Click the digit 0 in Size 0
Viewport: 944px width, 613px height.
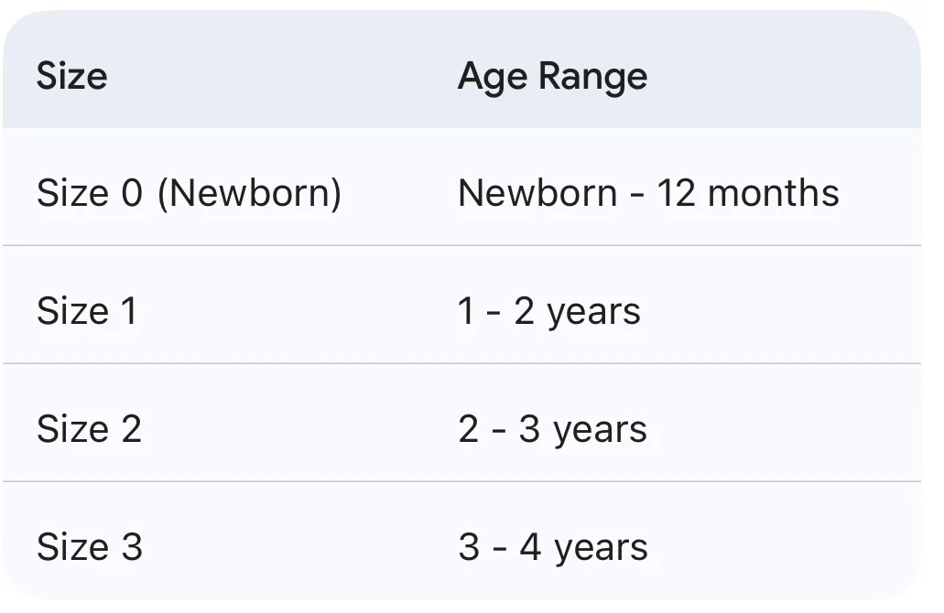(132, 194)
